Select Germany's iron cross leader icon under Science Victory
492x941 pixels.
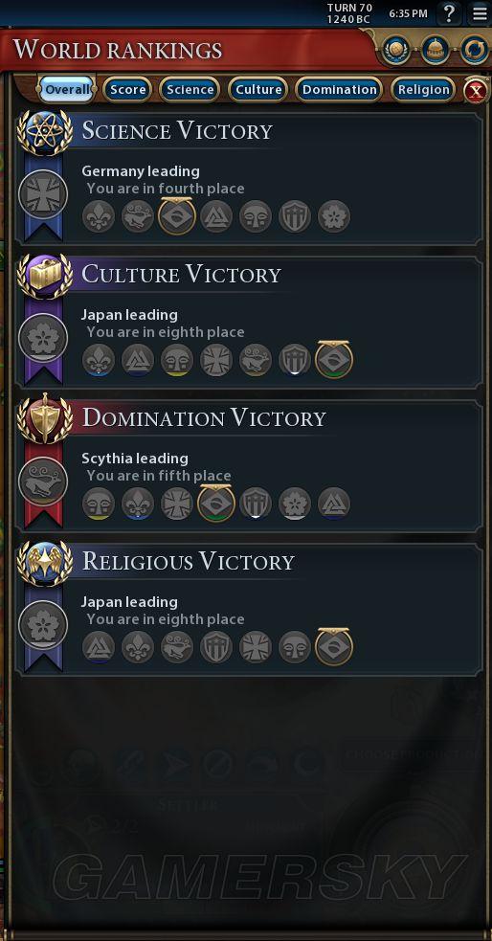pos(43,194)
